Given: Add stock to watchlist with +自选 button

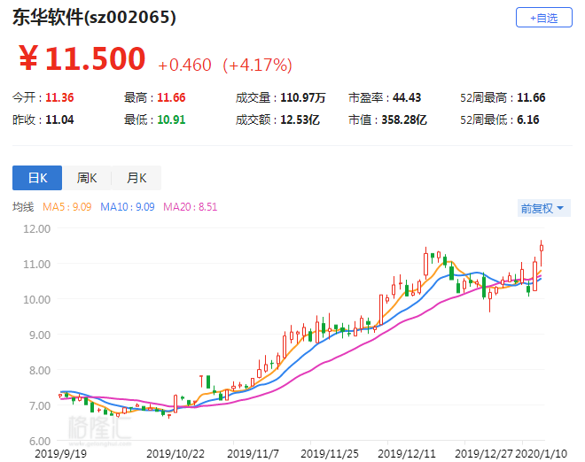Looking at the screenshot, I should [543, 17].
